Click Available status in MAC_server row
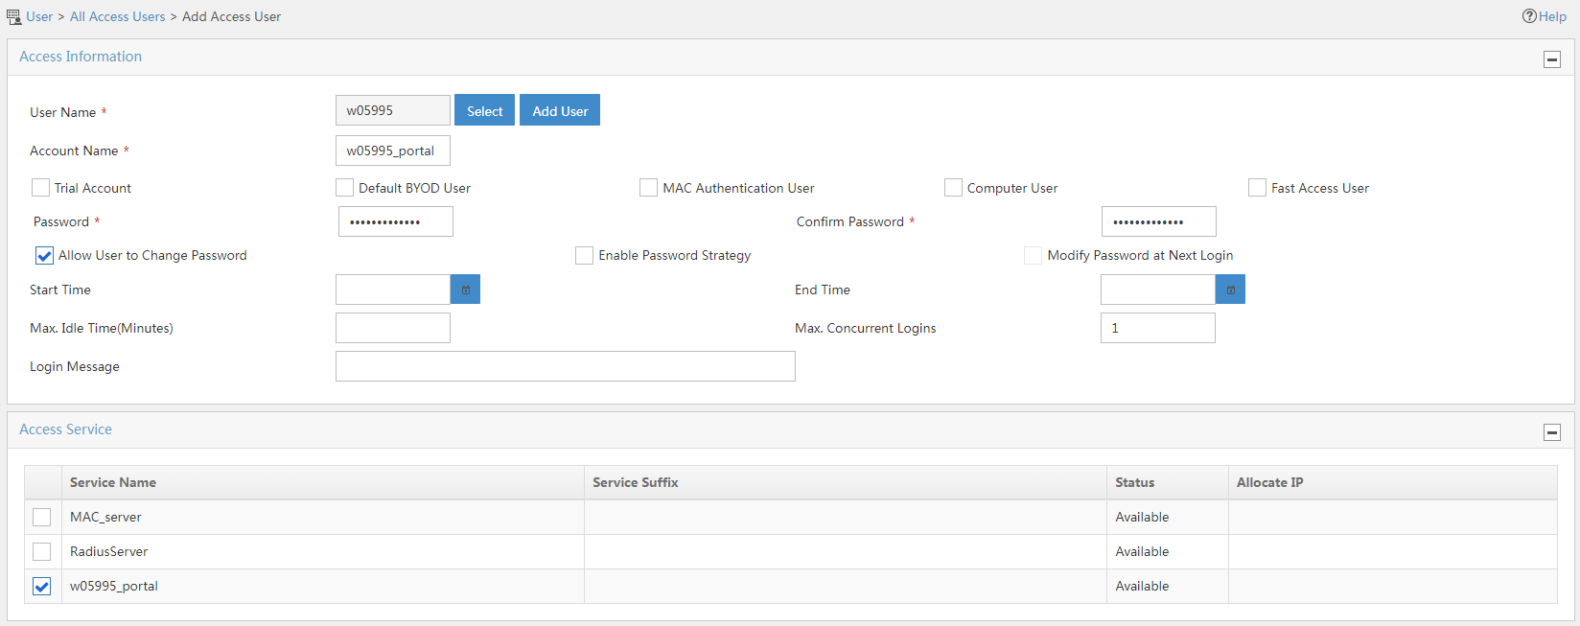 (1143, 517)
